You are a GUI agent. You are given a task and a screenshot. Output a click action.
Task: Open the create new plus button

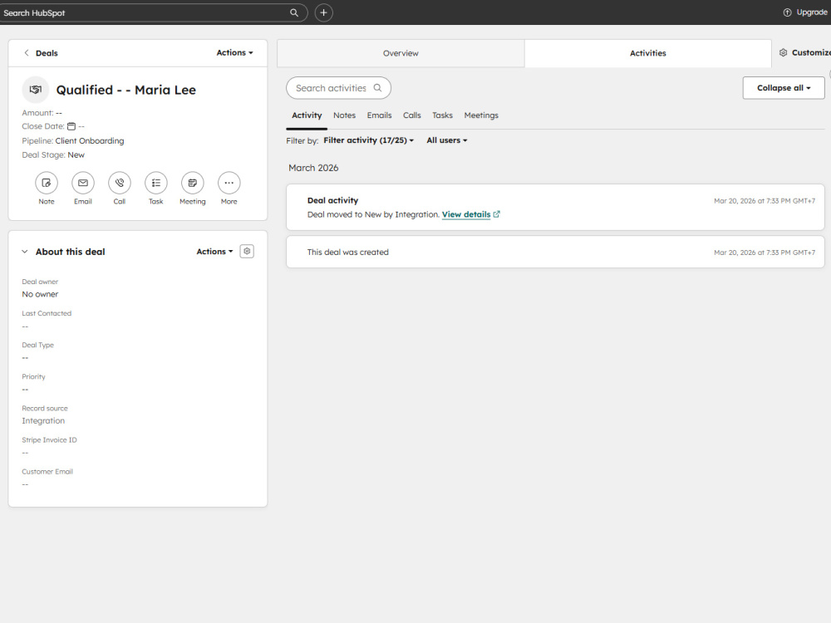(324, 12)
